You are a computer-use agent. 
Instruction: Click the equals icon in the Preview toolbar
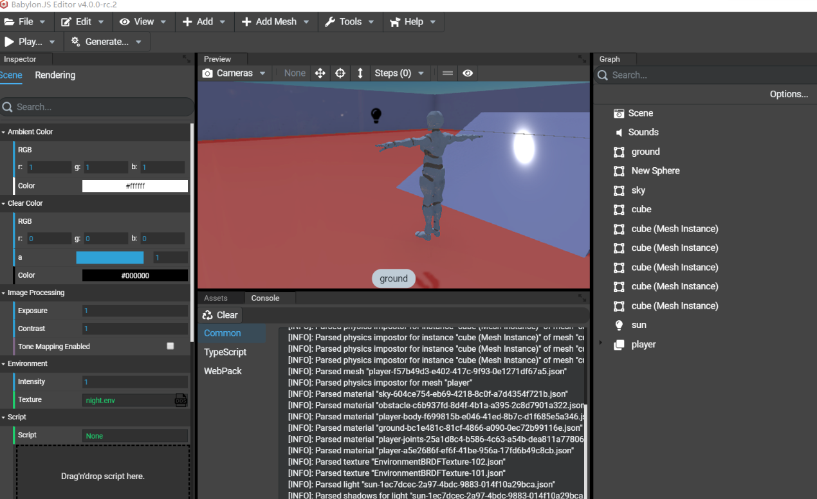447,73
